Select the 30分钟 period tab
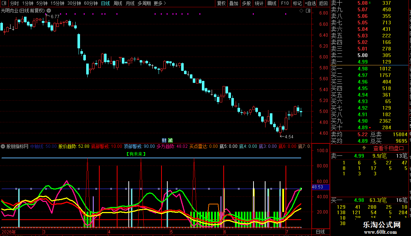Screen dimensions: 411x236 point(74,3)
